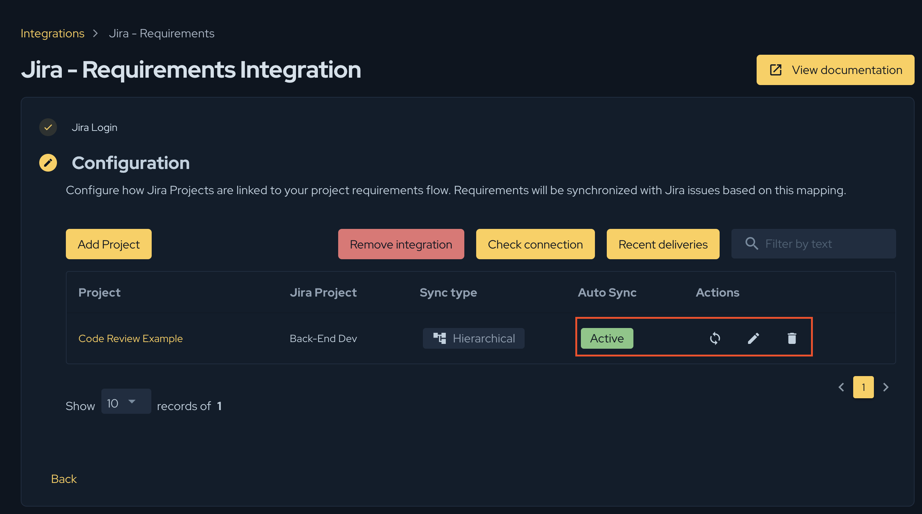Open View documentation
Screen dimensions: 922x514
point(835,70)
